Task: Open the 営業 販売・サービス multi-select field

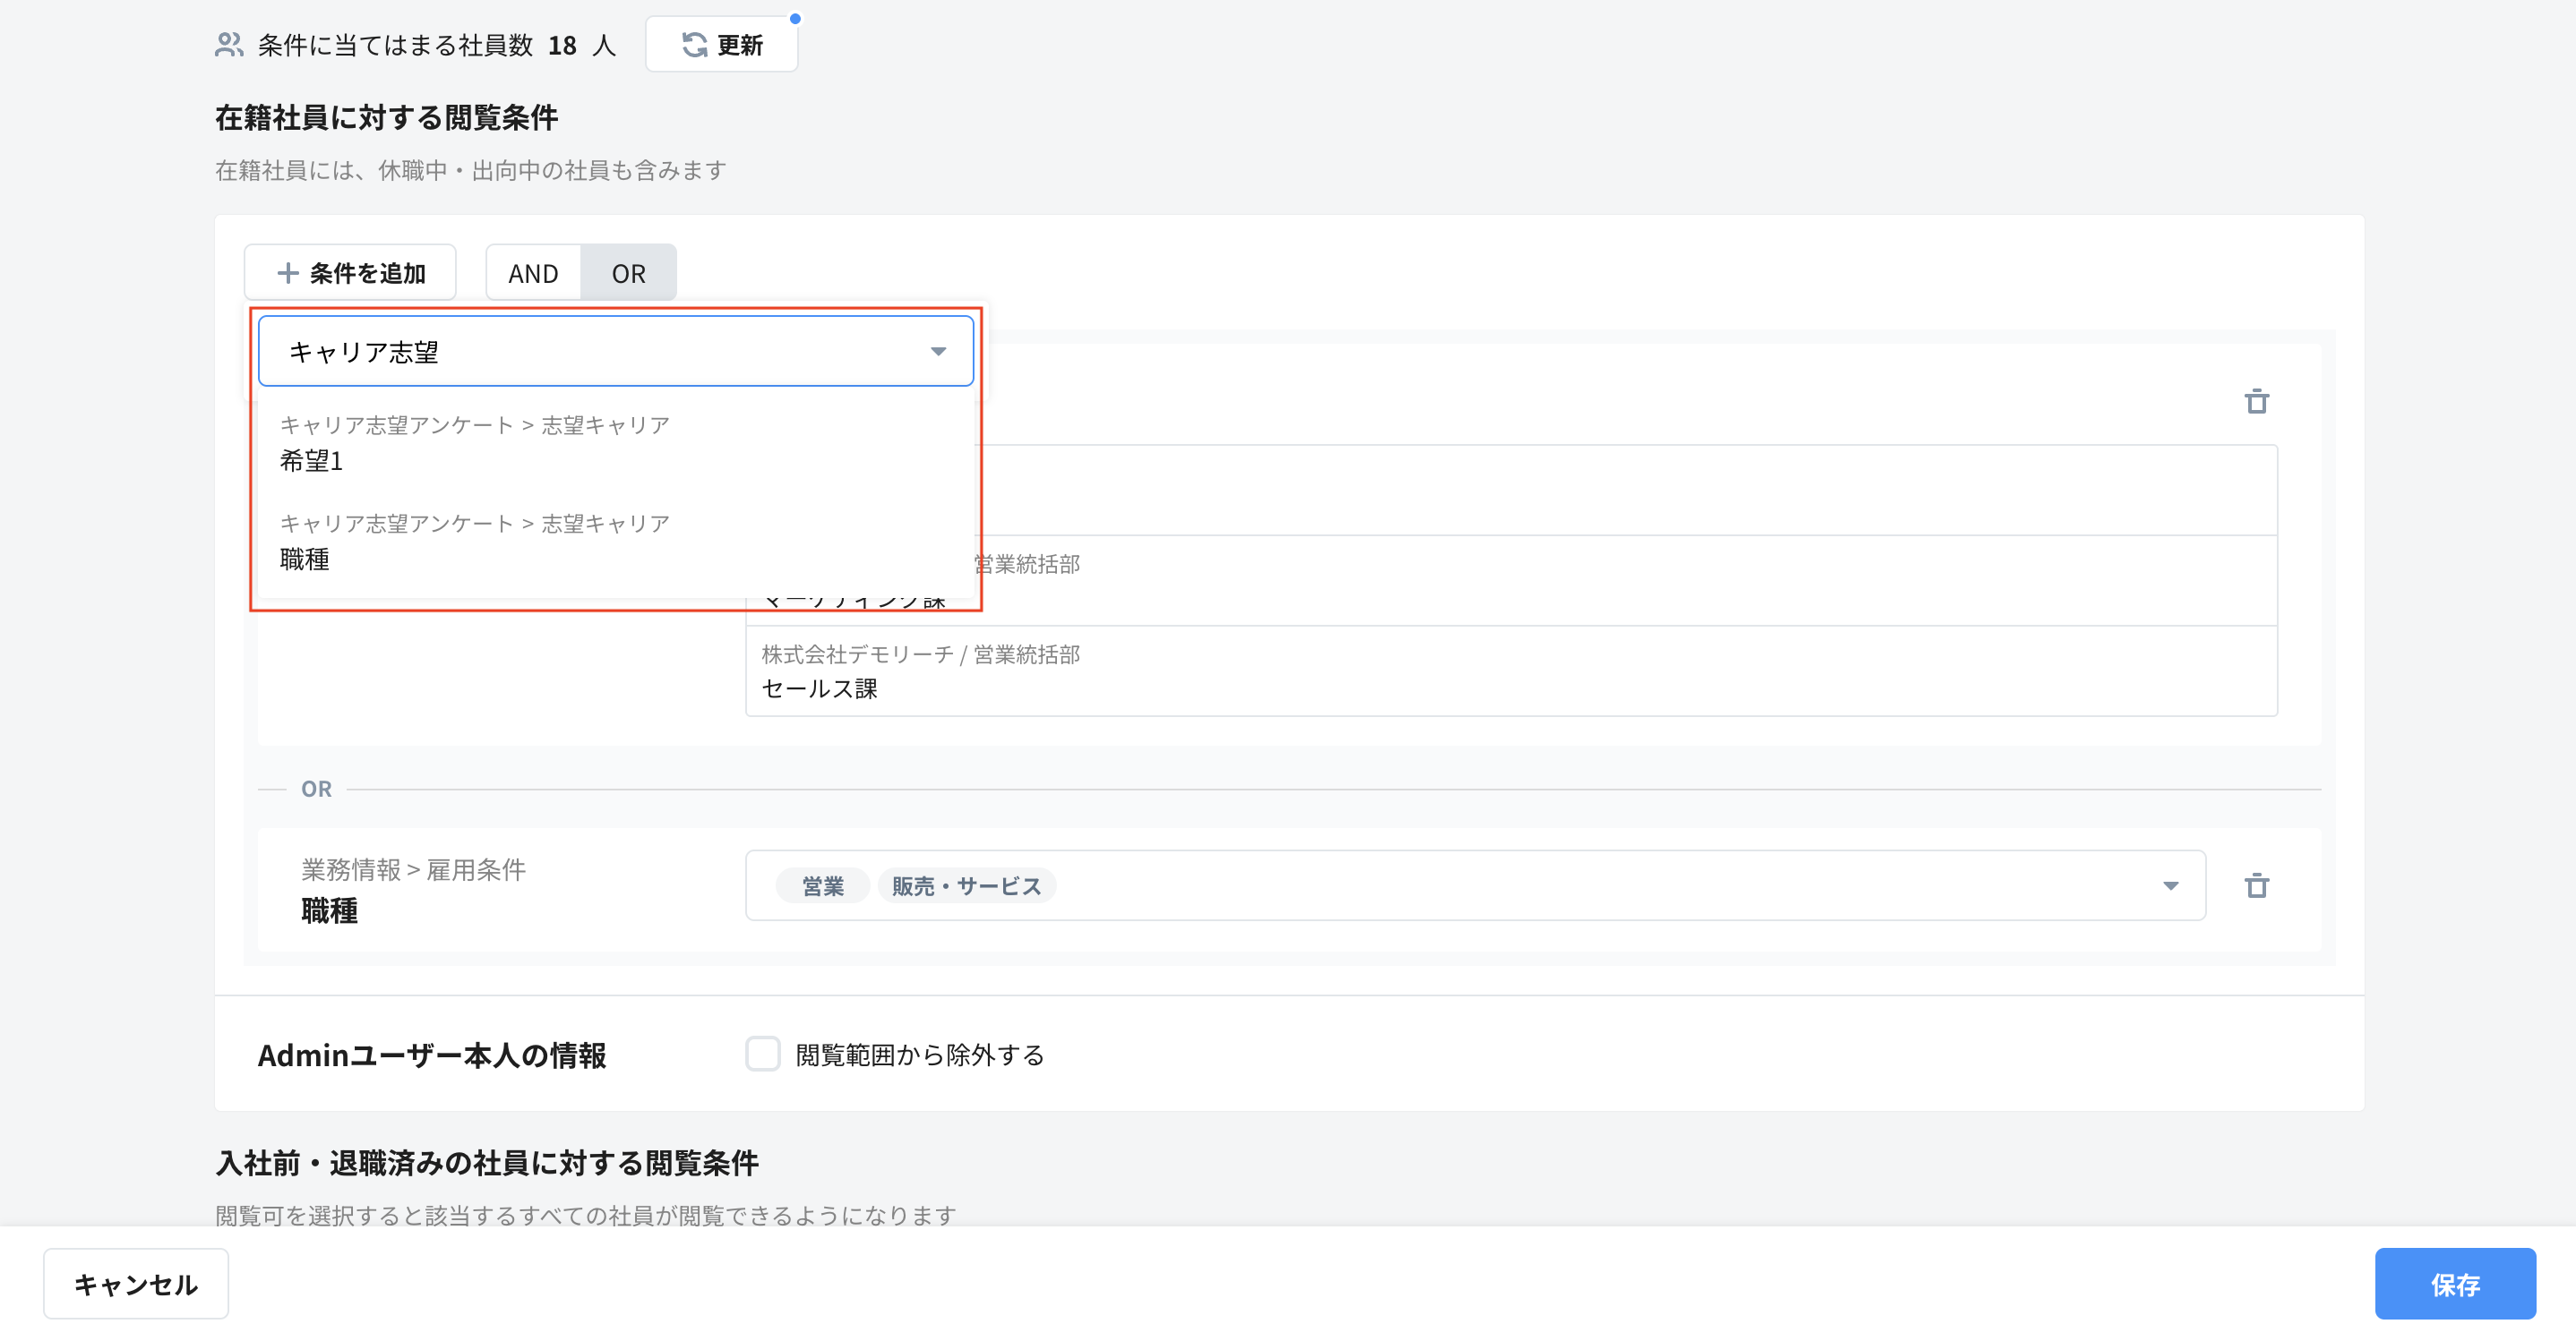Action: tap(1500, 885)
